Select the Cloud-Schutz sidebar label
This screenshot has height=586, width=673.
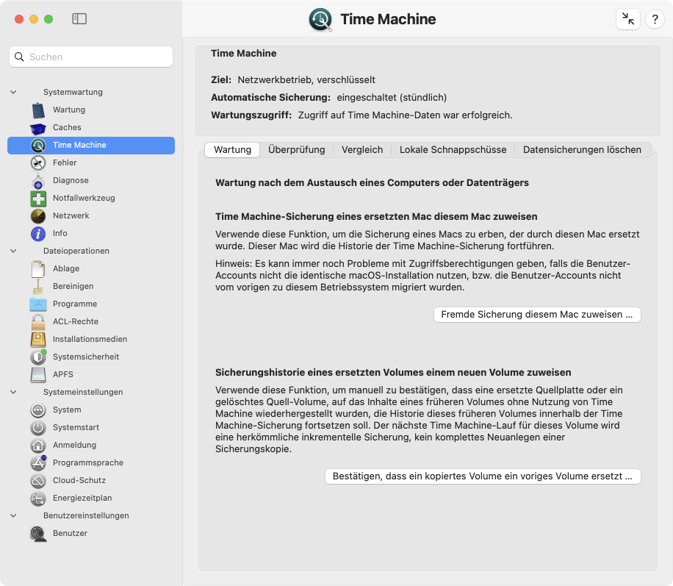tap(79, 480)
